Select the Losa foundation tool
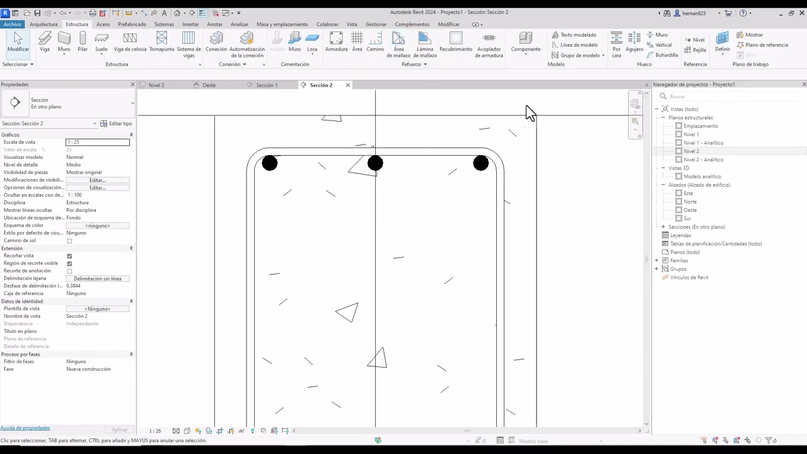807x454 pixels. coord(312,42)
